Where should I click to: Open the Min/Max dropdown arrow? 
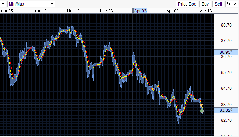click(52, 4)
